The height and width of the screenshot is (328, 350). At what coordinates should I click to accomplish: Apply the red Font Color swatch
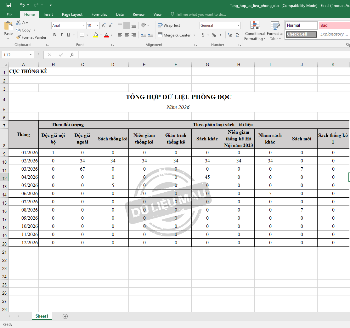(106, 35)
